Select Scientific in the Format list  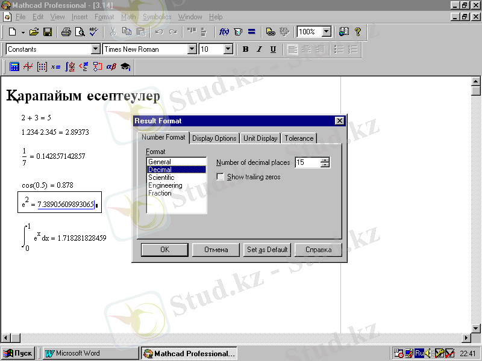[161, 177]
